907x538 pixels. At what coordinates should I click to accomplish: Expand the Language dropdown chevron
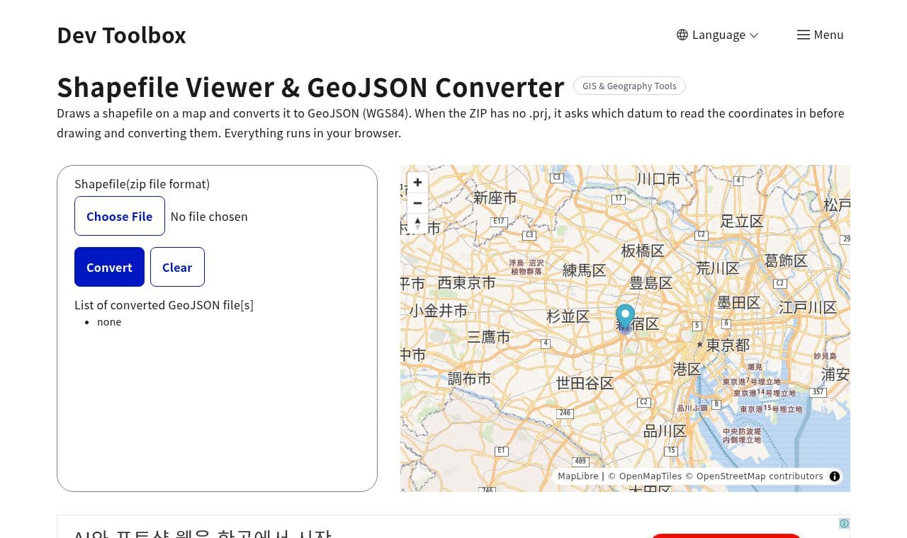[754, 35]
